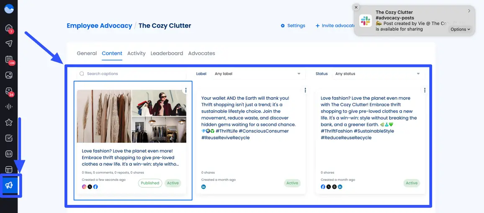Open the analytics chart icon in sidebar
This screenshot has height=213, width=484.
(9, 154)
